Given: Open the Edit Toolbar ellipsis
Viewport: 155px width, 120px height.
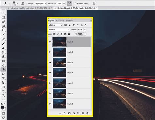Looking at the screenshot, I should click(x=3, y=100).
